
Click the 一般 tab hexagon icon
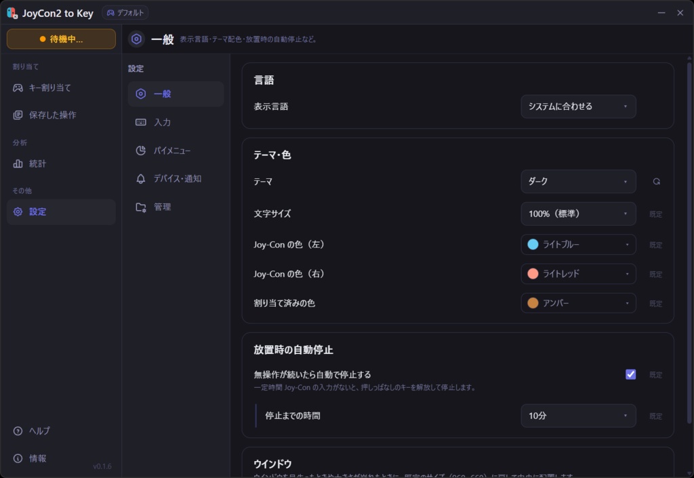(x=141, y=94)
